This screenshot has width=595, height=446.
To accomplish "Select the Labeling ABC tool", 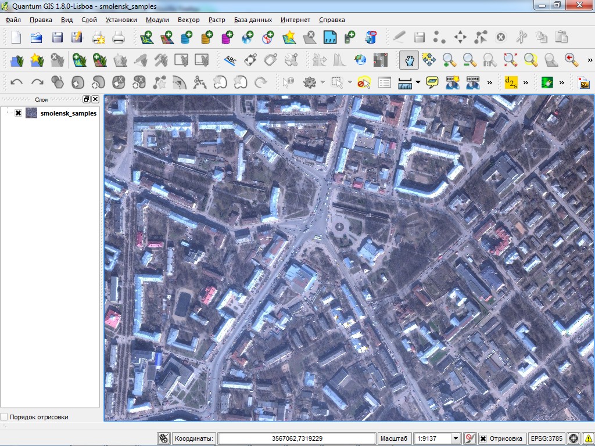I will (x=230, y=60).
